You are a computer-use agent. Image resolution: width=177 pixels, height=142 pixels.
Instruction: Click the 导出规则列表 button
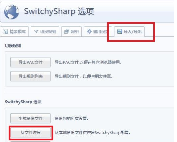coord(30,76)
